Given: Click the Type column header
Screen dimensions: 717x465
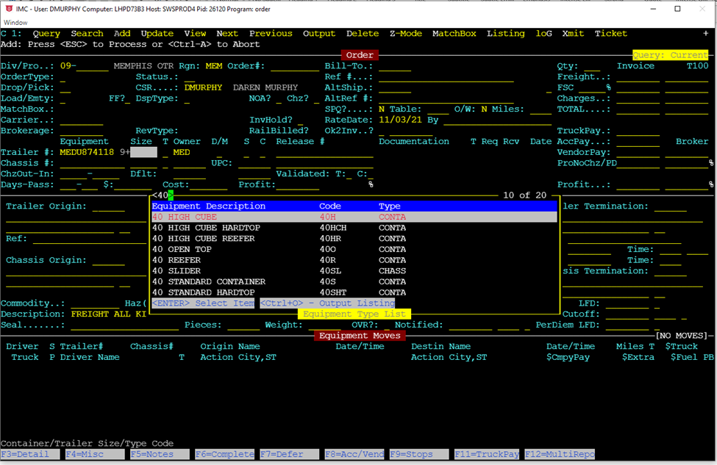Looking at the screenshot, I should click(390, 206).
